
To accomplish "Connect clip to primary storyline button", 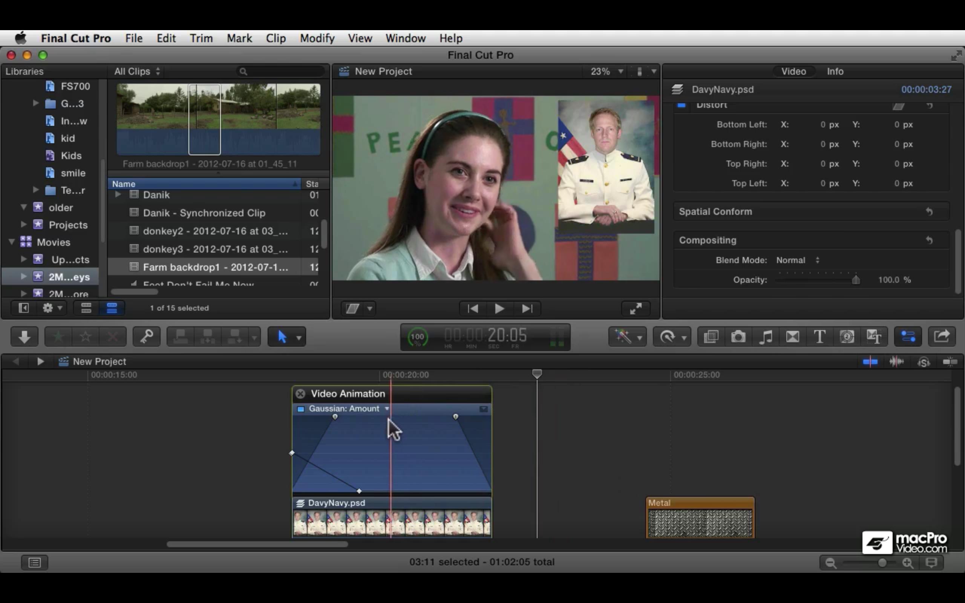I will pos(181,337).
